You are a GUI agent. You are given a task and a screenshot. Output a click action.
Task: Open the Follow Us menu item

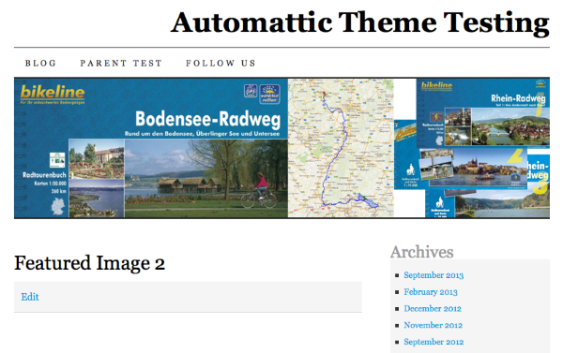(x=221, y=64)
